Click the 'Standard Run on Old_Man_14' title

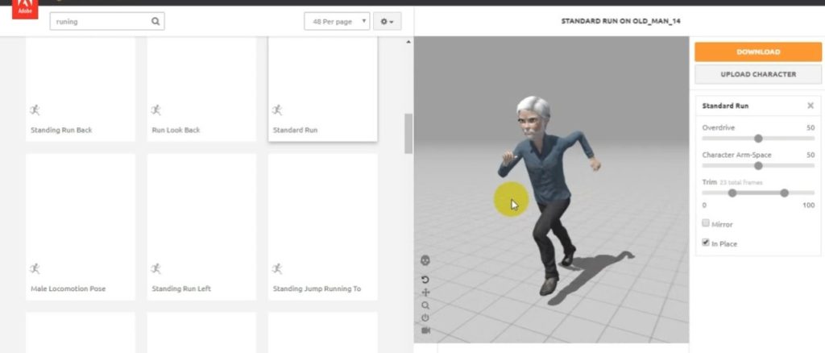coord(620,22)
